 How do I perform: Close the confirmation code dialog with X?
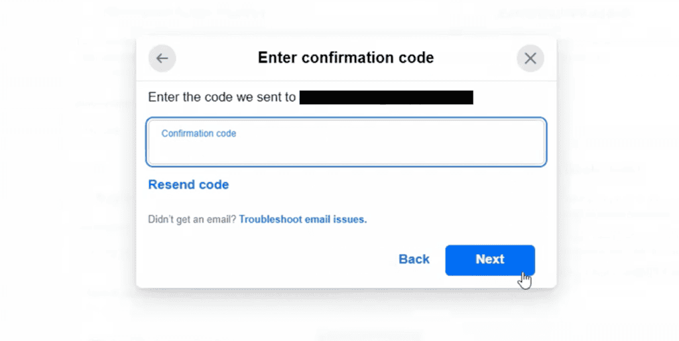tap(530, 58)
